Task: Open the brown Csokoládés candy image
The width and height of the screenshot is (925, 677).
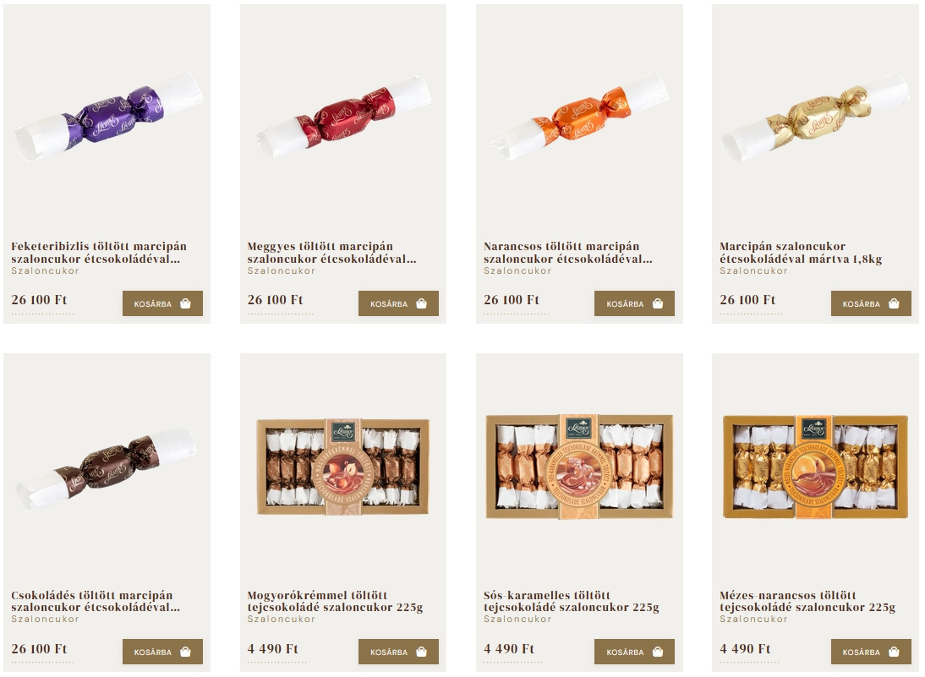Action: (x=107, y=467)
